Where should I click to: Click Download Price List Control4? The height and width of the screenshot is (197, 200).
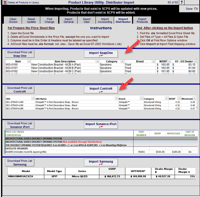coord(20,90)
